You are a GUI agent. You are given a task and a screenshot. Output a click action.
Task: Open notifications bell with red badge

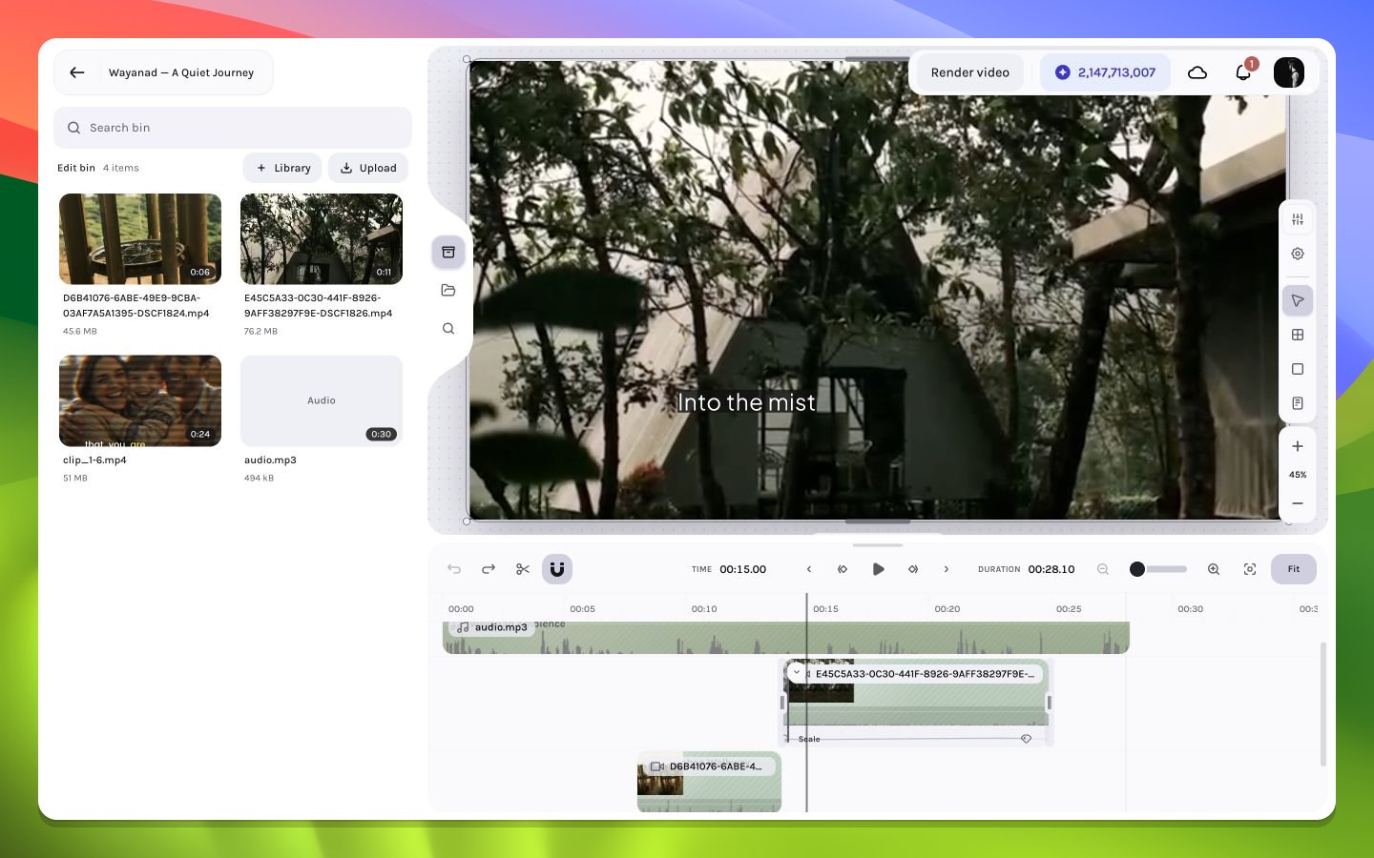coord(1243,72)
